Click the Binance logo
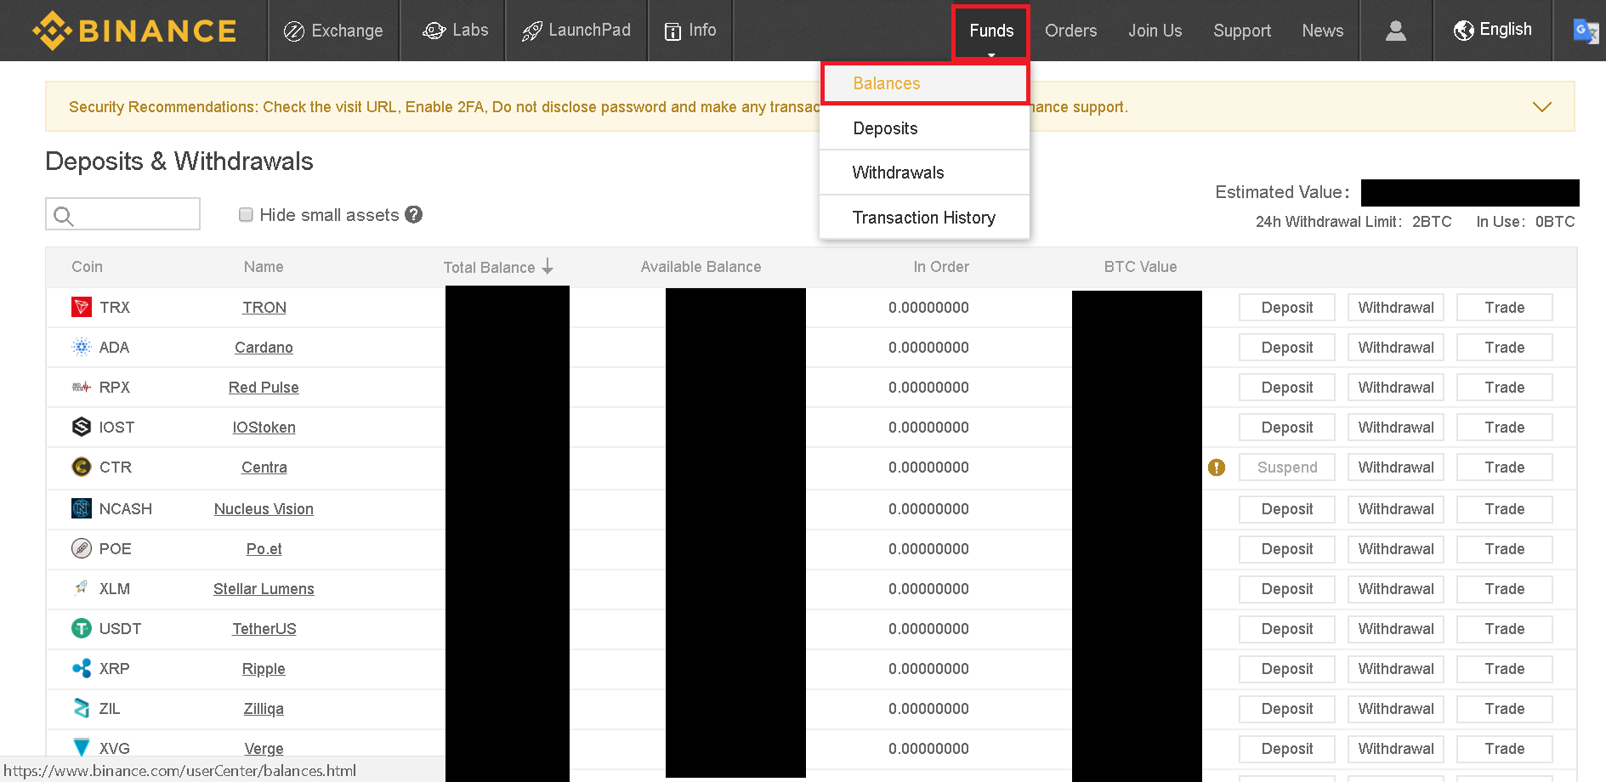The width and height of the screenshot is (1606, 782). 134,31
